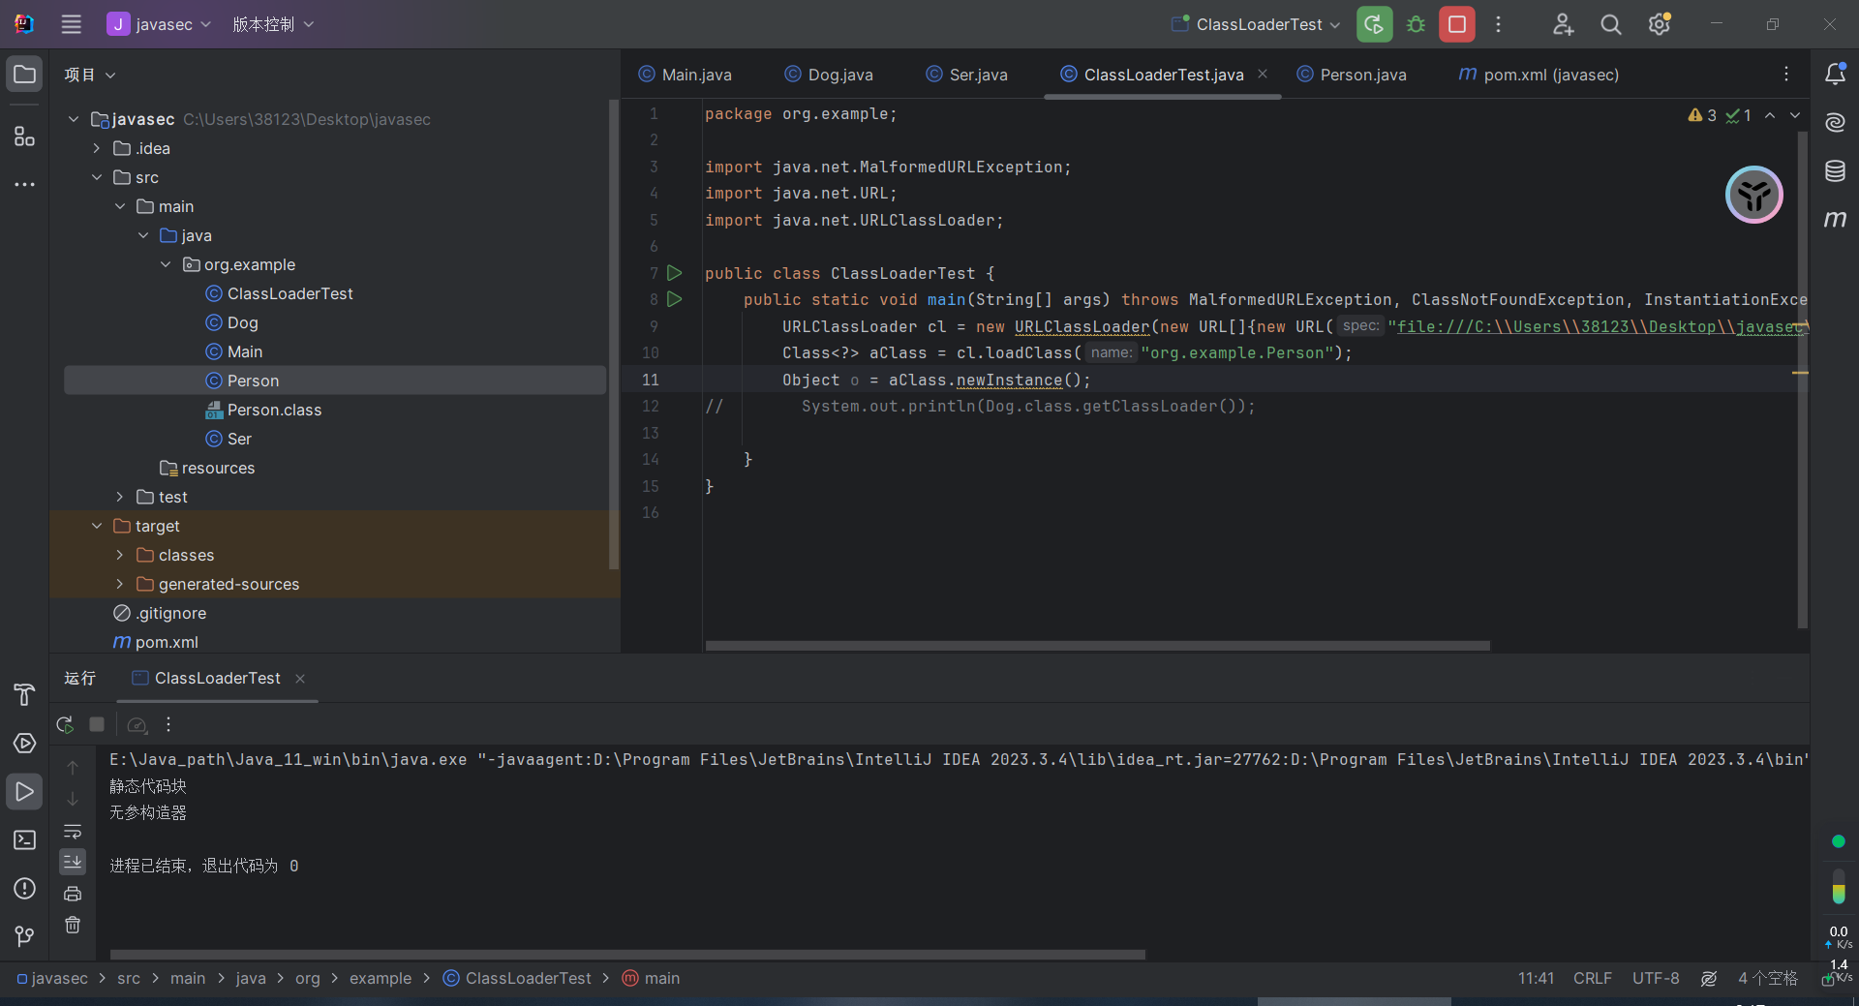Click the Debug bug icon in toolbar
1859x1006 pixels.
(1416, 24)
